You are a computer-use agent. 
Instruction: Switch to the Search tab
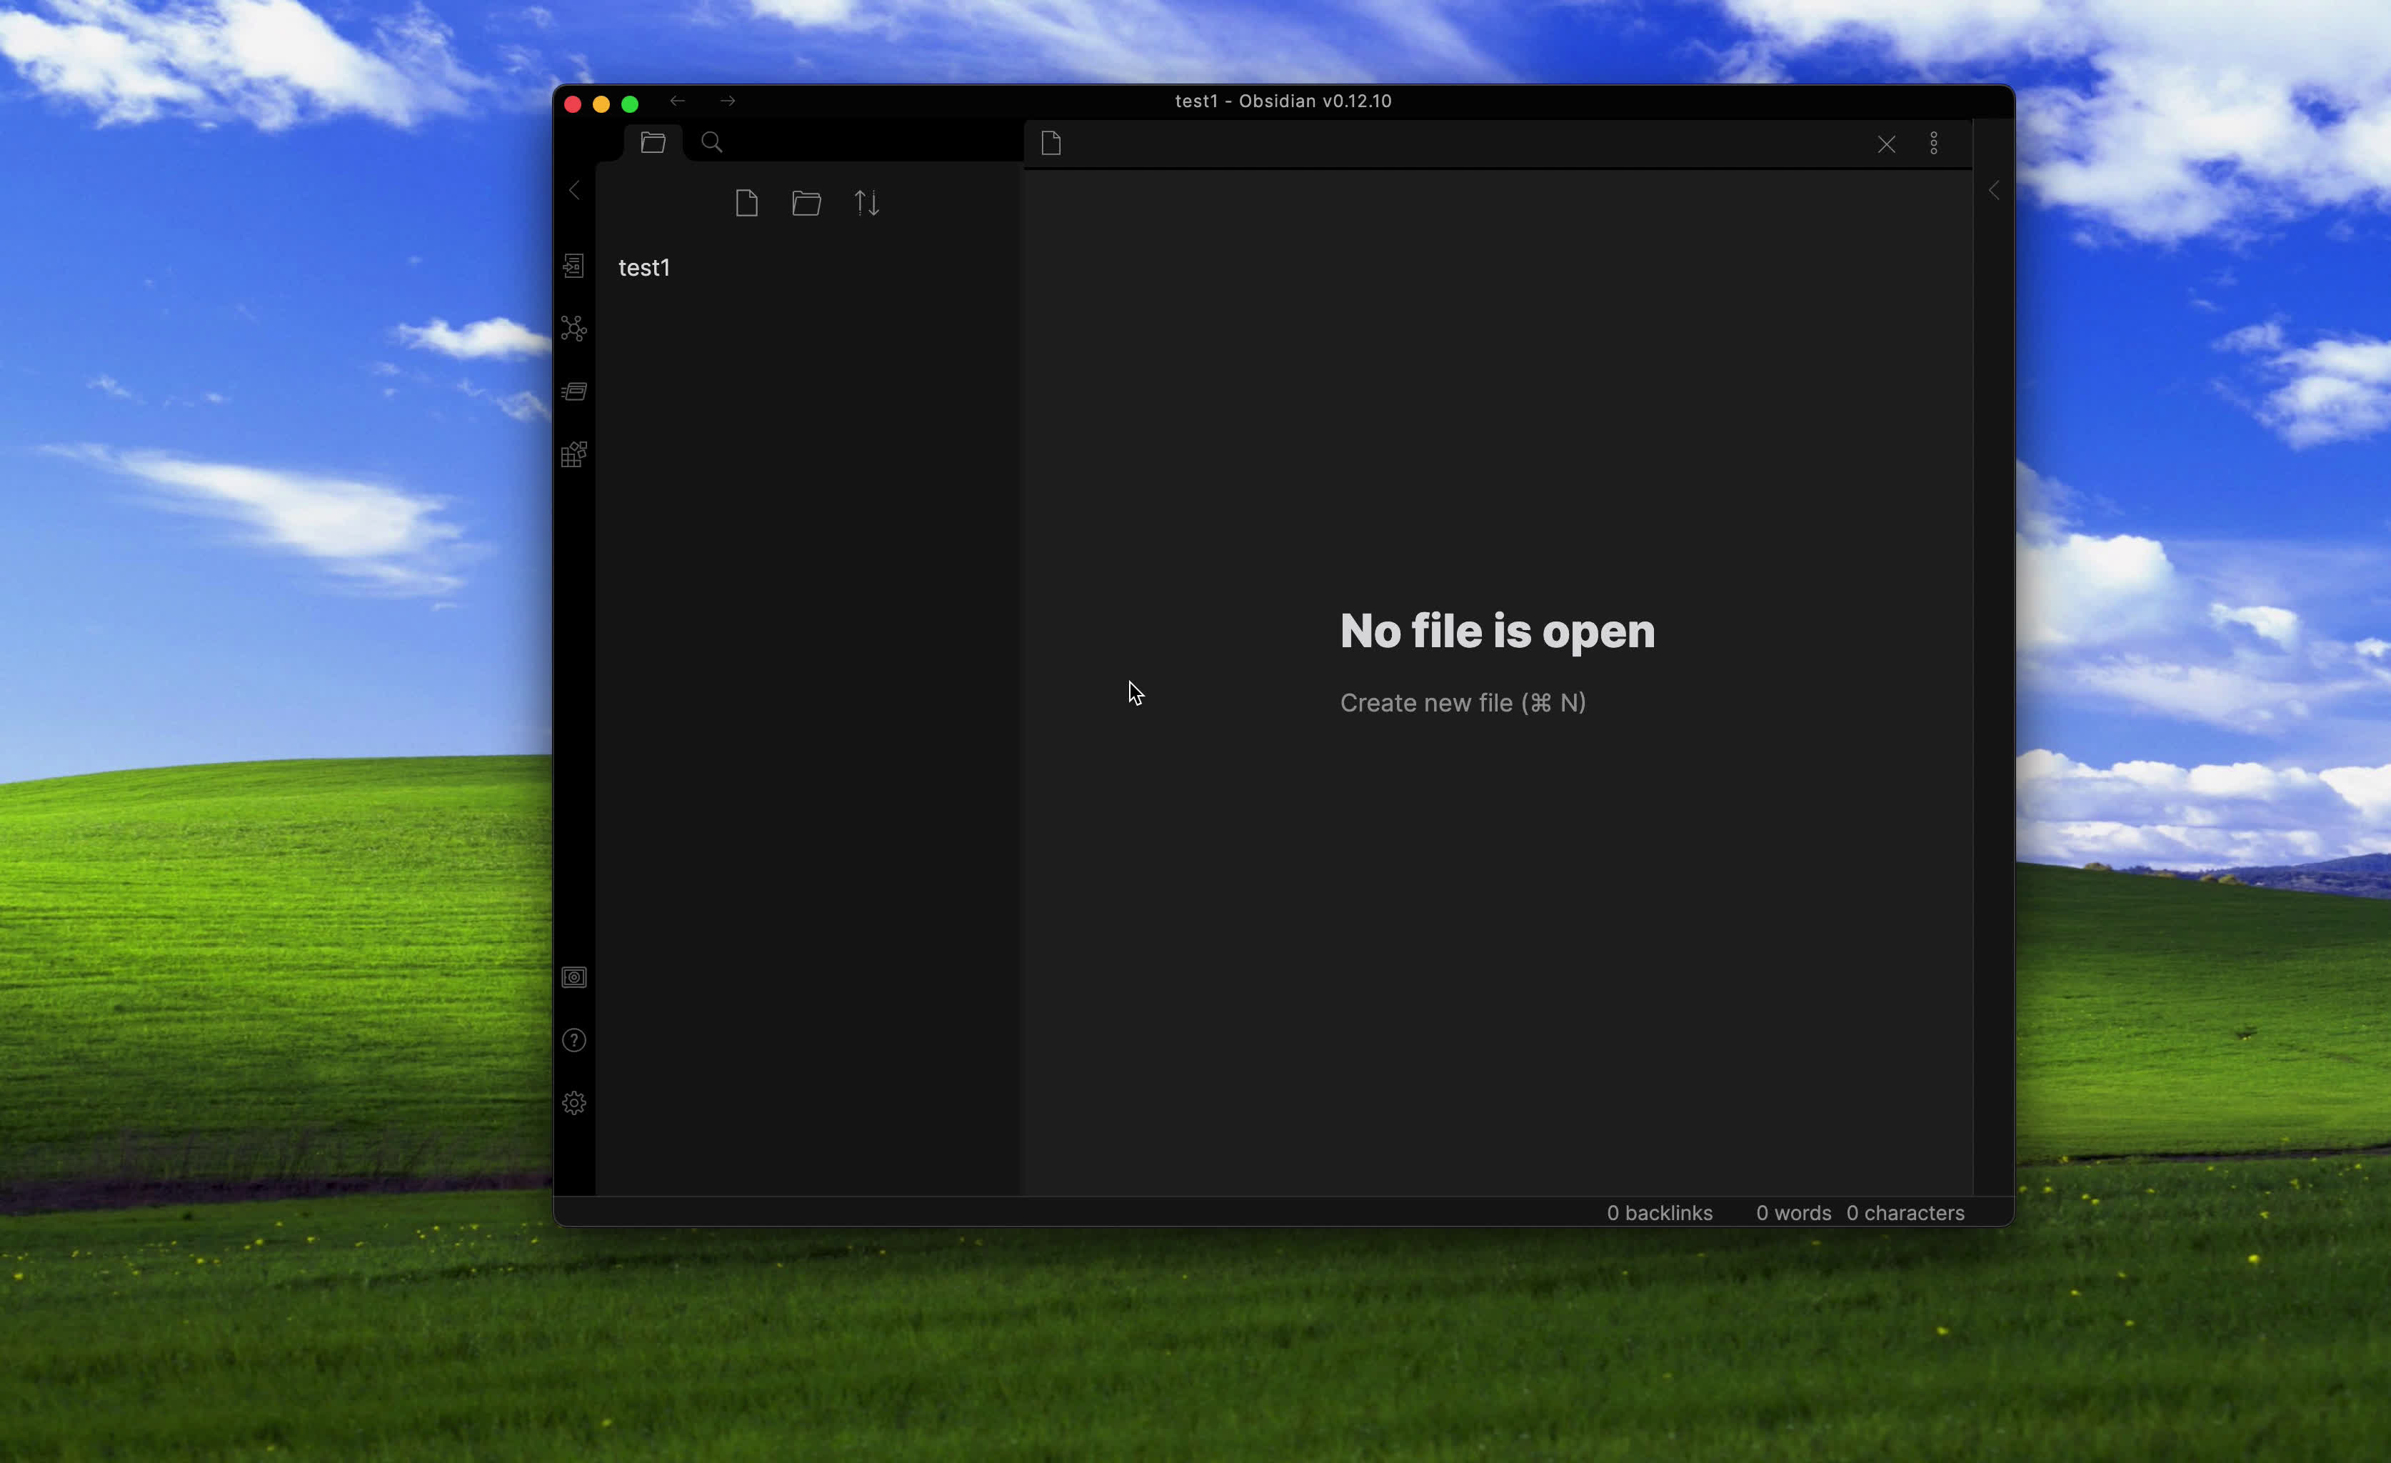point(711,143)
